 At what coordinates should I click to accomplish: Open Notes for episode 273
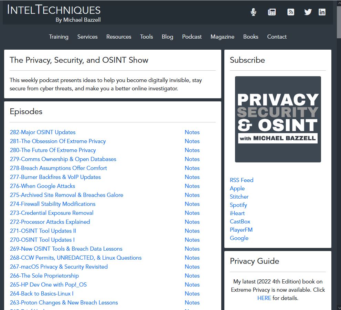click(x=192, y=213)
